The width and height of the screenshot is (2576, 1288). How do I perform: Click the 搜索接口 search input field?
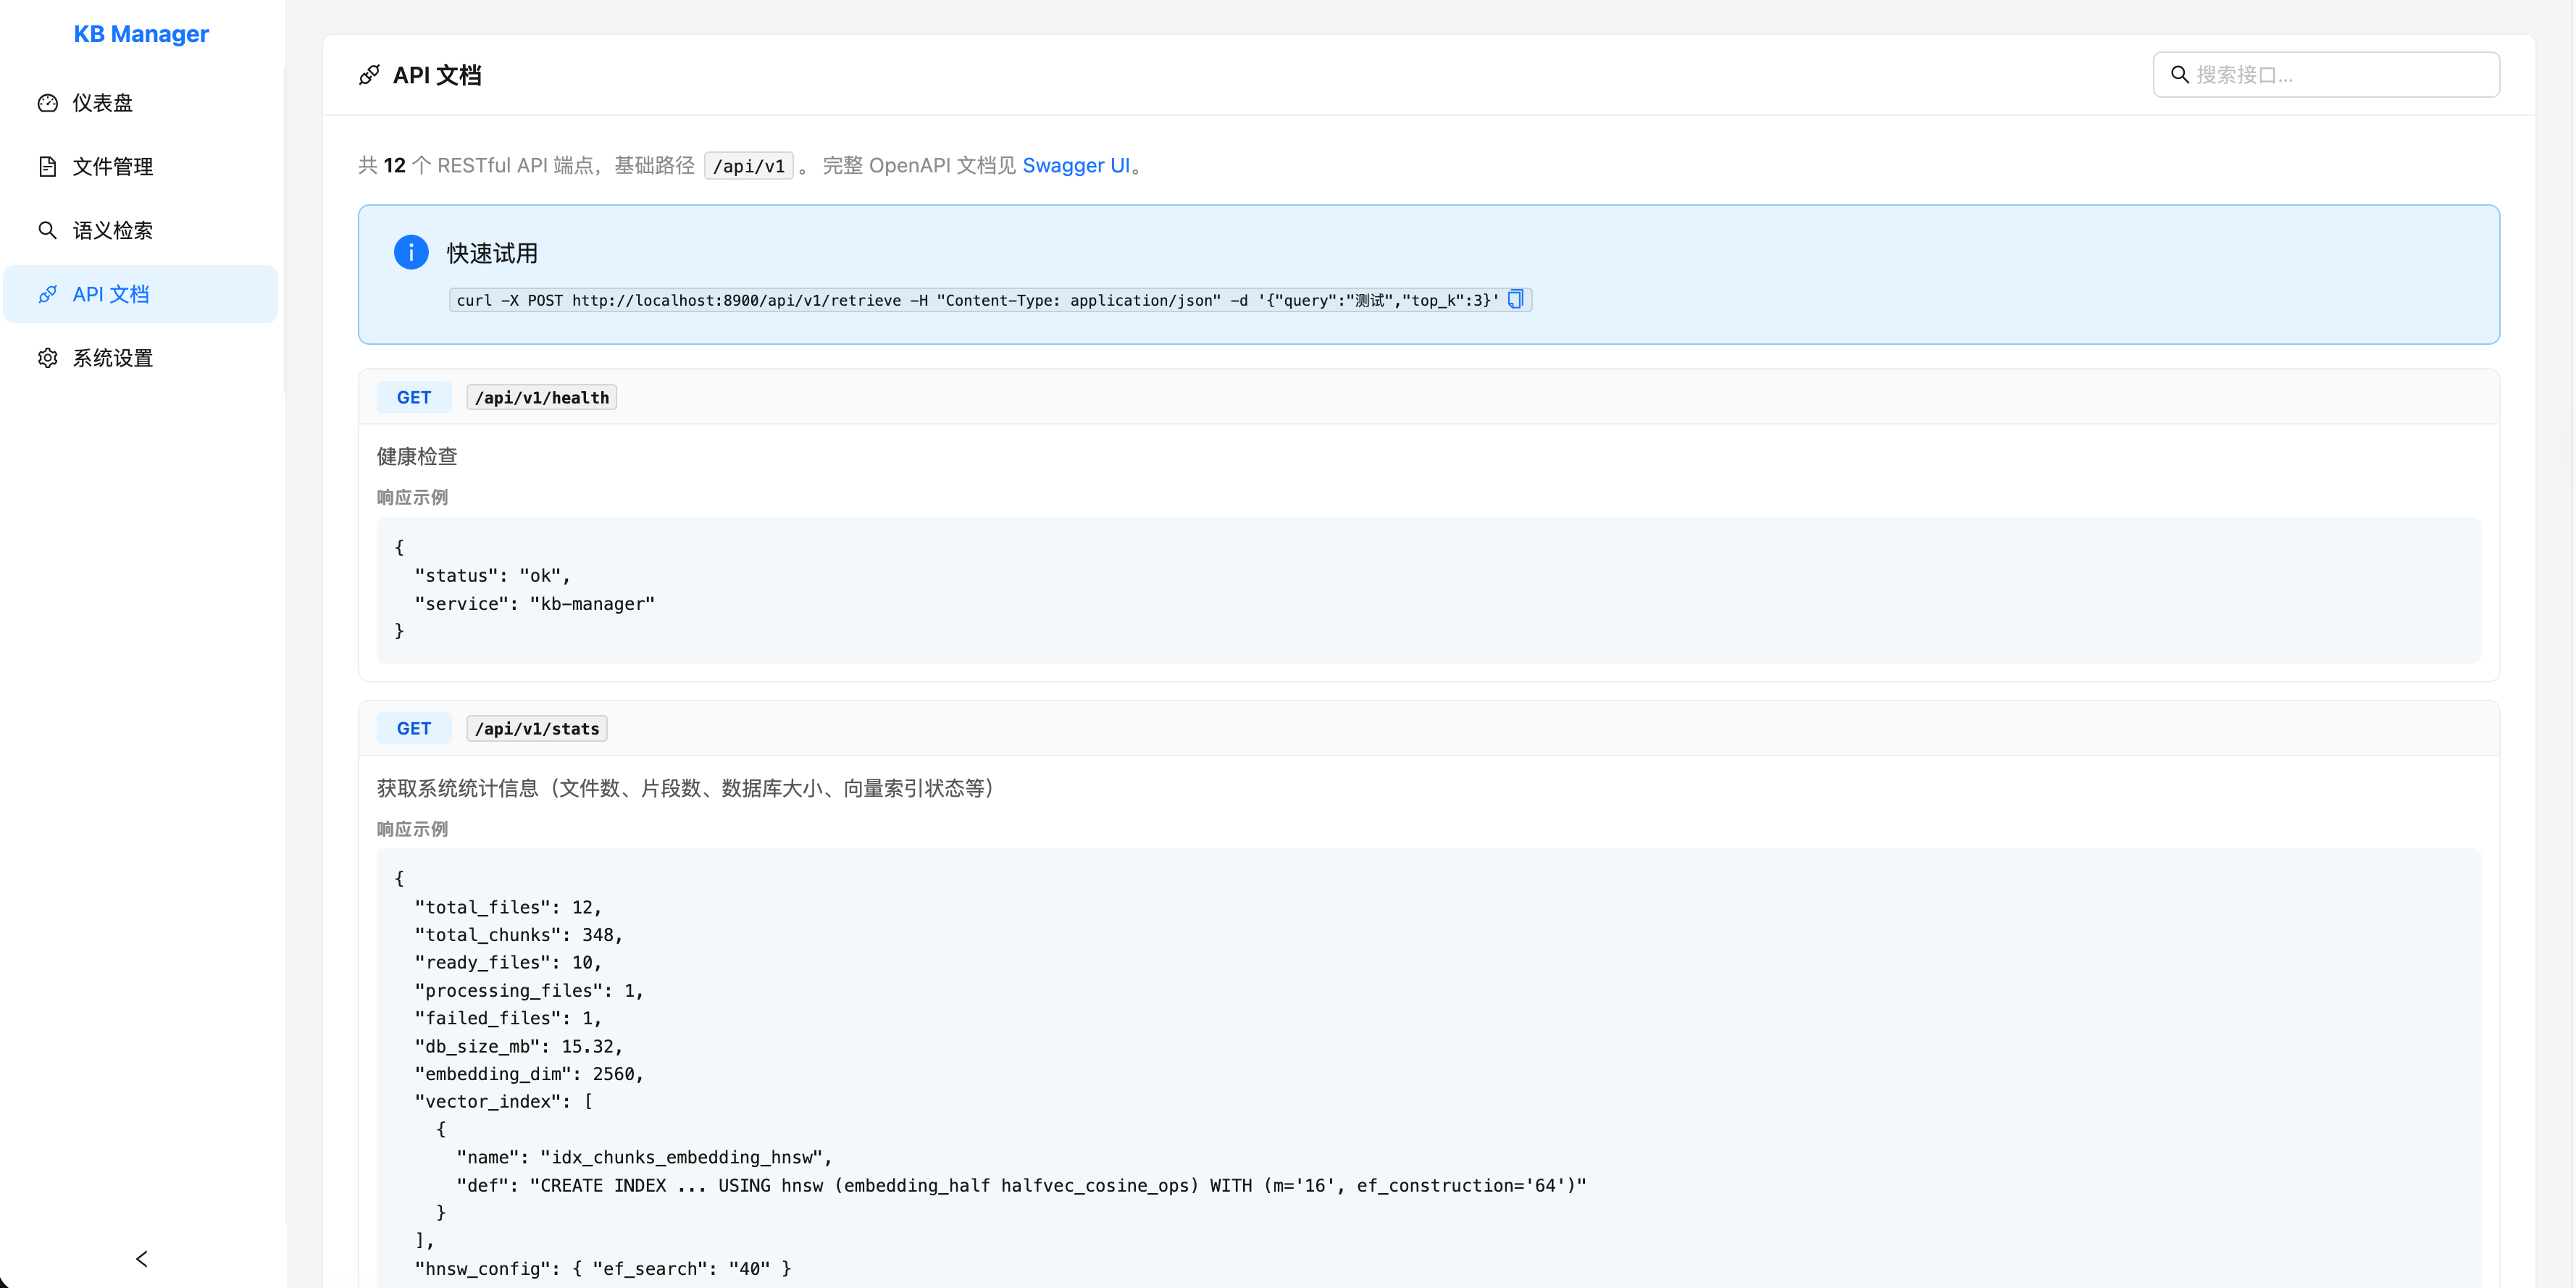click(2326, 75)
